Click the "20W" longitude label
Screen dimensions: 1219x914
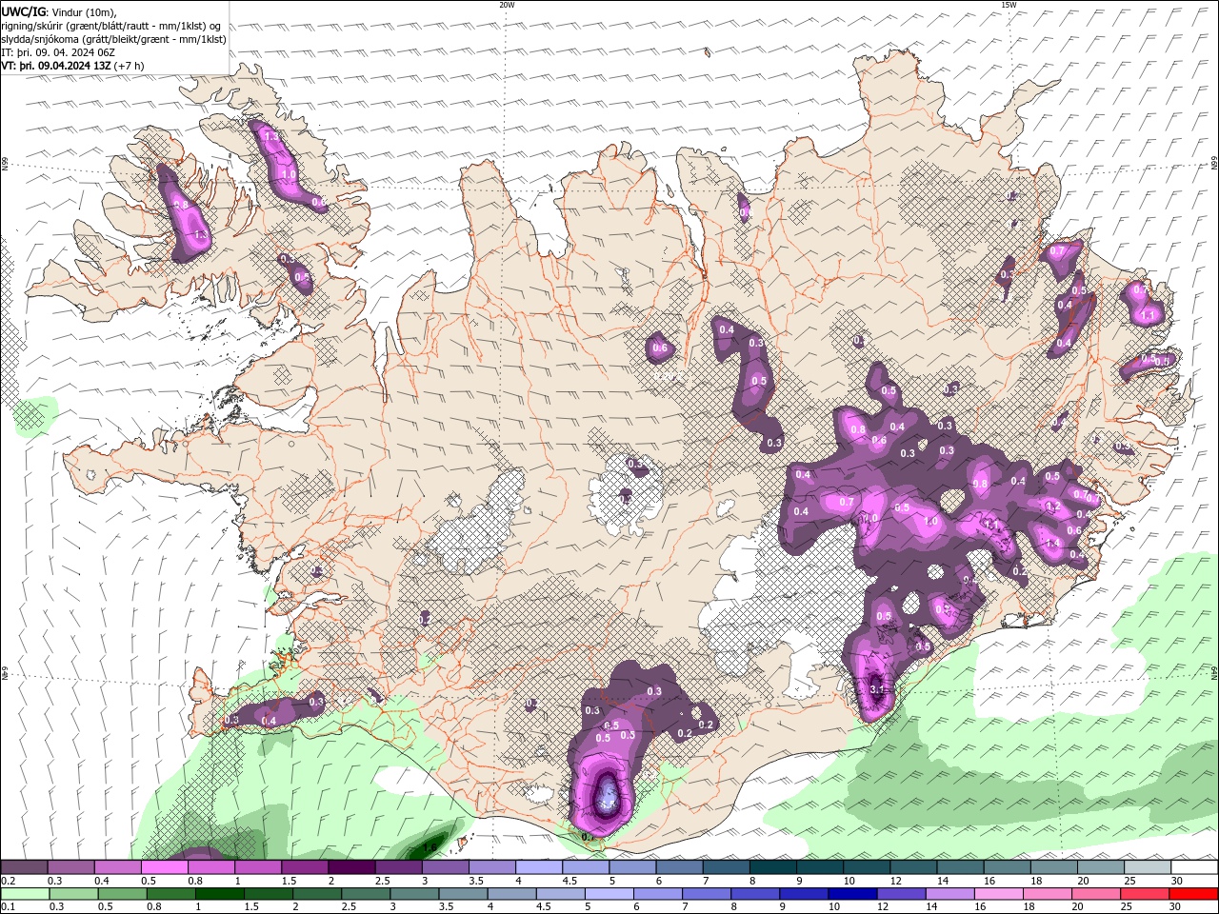pyautogui.click(x=508, y=5)
